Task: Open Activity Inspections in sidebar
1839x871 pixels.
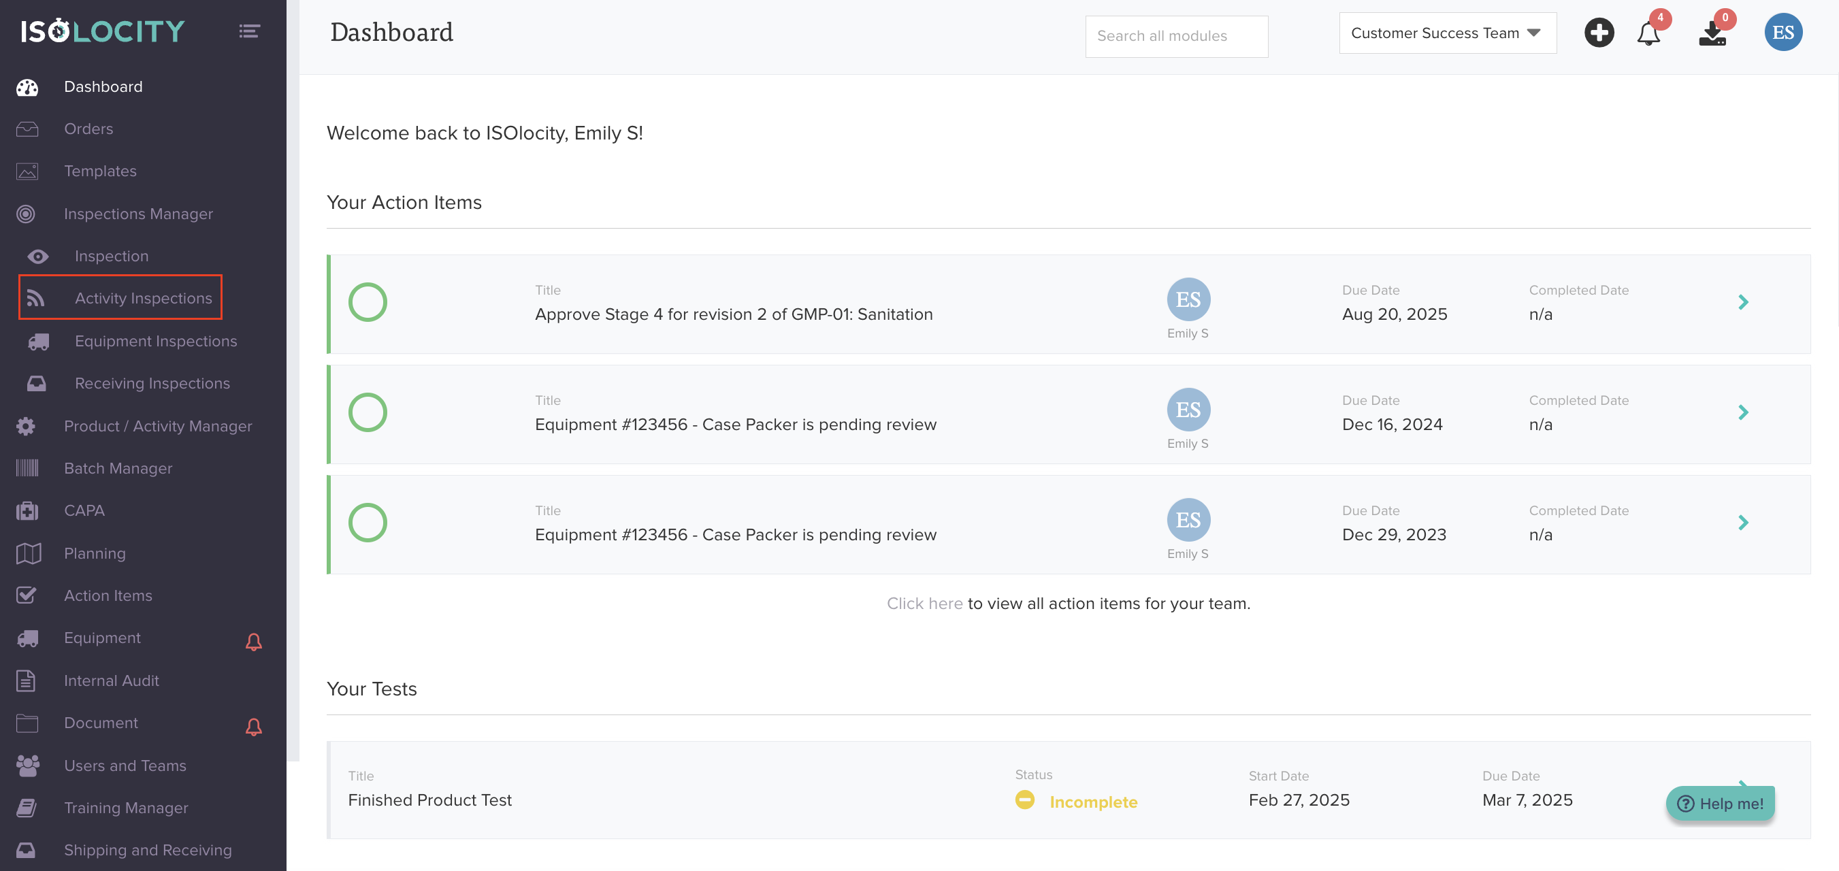Action: (x=143, y=299)
